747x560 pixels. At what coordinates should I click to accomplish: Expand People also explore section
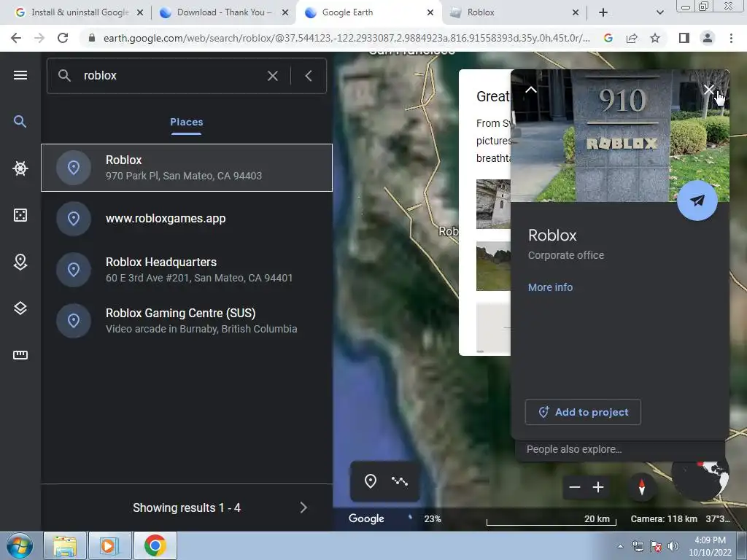coord(620,449)
